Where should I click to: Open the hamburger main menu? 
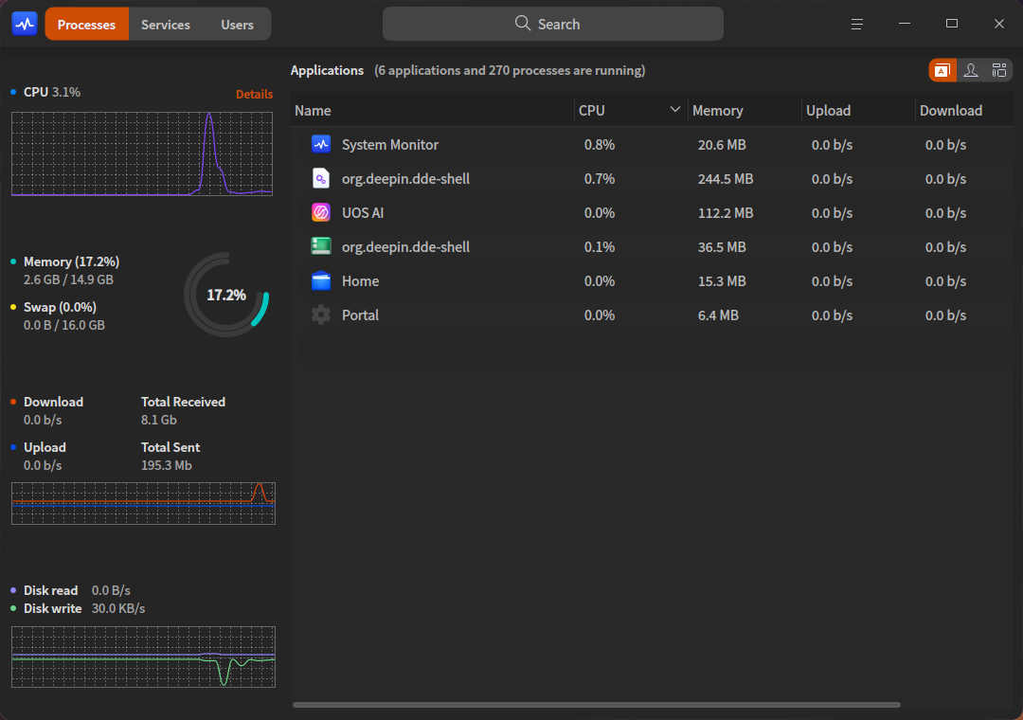point(857,24)
